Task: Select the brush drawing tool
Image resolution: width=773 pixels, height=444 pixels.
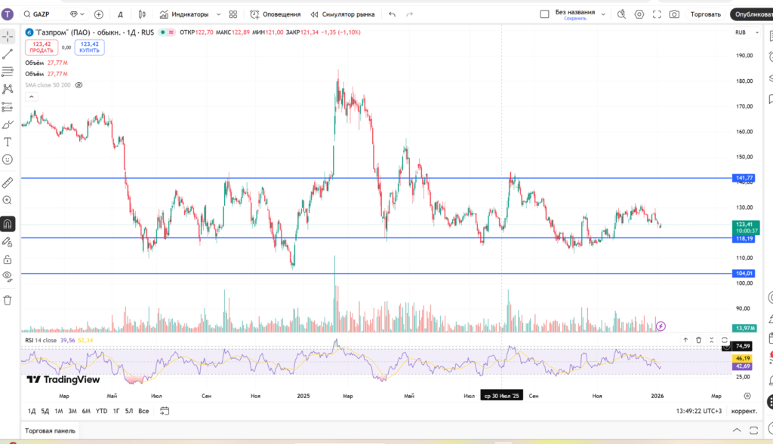Action: (8, 124)
